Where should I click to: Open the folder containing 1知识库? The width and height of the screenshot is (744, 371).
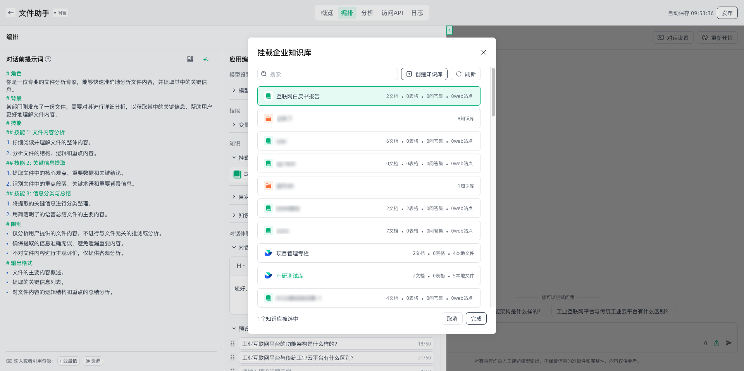pyautogui.click(x=369, y=186)
